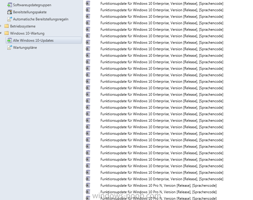Collapse the Windows 10-Wartung tree node
This screenshot has width=253, height=200.
coord(1,33)
